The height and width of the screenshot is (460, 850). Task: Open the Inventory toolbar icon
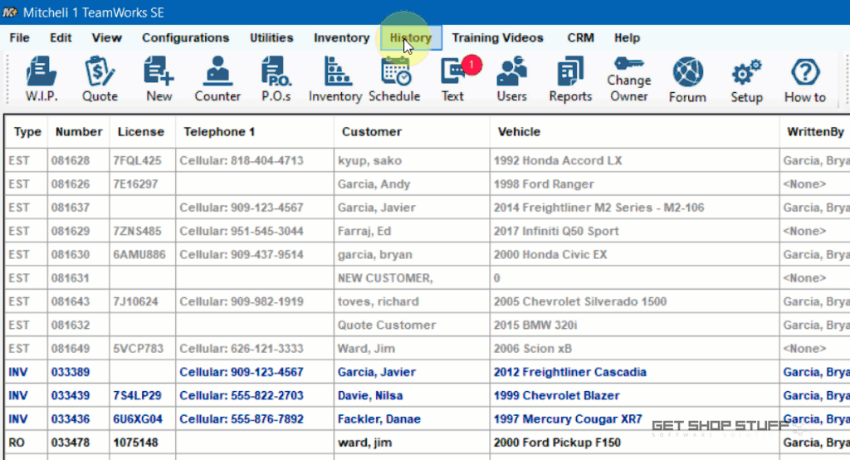[x=335, y=80]
